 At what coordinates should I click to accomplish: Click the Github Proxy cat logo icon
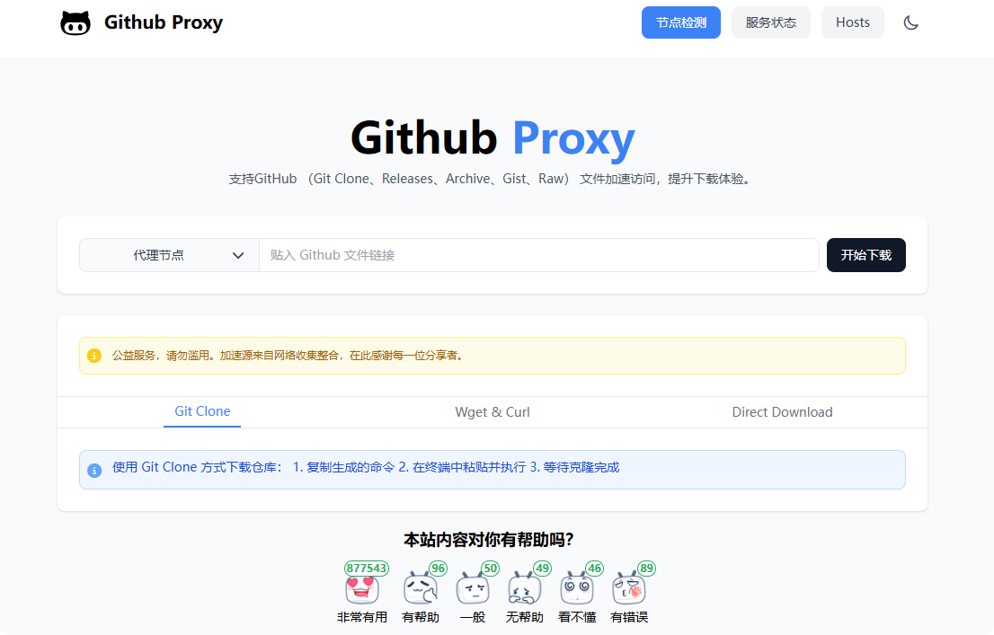pos(75,22)
